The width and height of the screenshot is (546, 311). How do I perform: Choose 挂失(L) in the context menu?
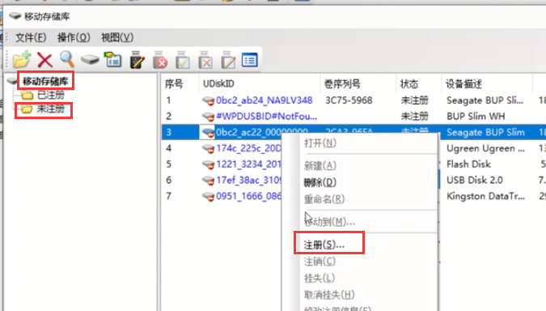coord(320,278)
